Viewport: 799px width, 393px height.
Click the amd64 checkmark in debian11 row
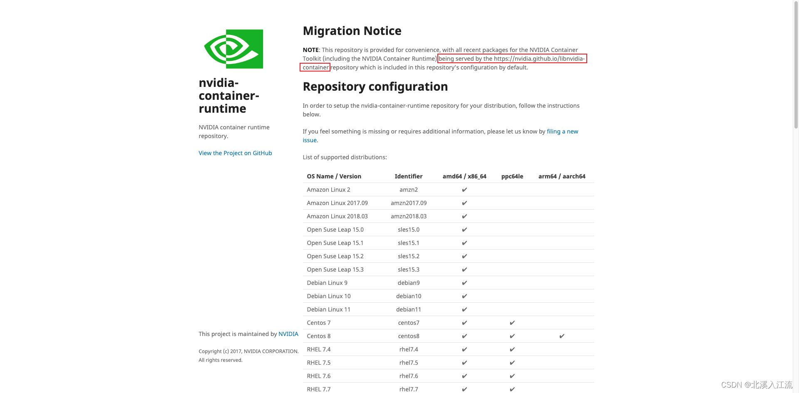pos(464,309)
